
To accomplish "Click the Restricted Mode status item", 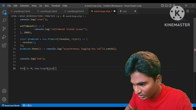I will (x=11, y=105).
